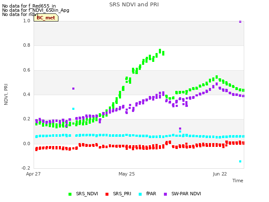The height and width of the screenshot is (202, 269).
Task: Select the SRS_NDVI legend label
Action: (87, 194)
